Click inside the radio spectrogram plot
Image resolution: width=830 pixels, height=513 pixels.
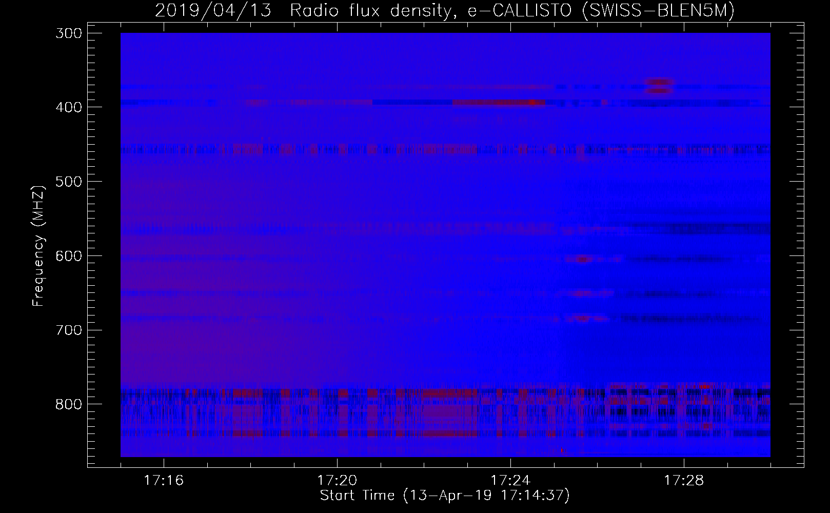[445, 245]
